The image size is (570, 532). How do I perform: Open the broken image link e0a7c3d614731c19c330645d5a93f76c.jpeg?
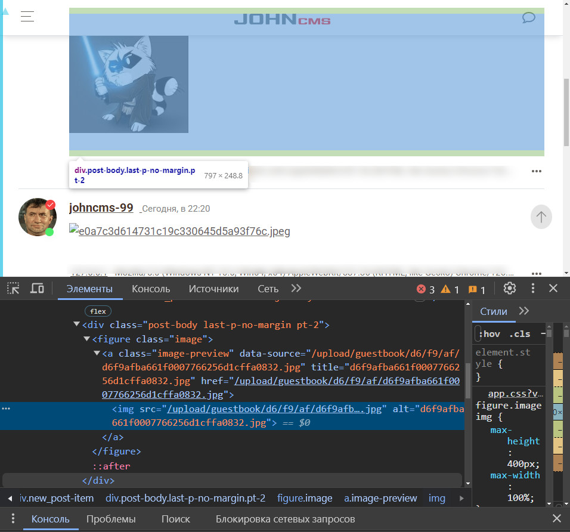click(x=179, y=231)
